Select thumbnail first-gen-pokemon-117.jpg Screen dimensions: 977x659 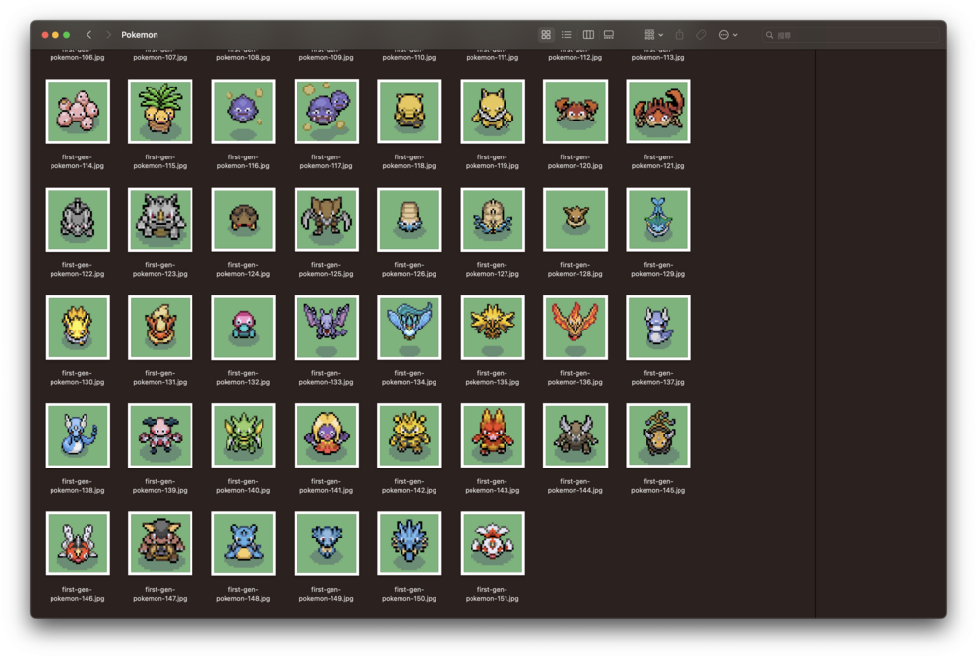pos(326,111)
